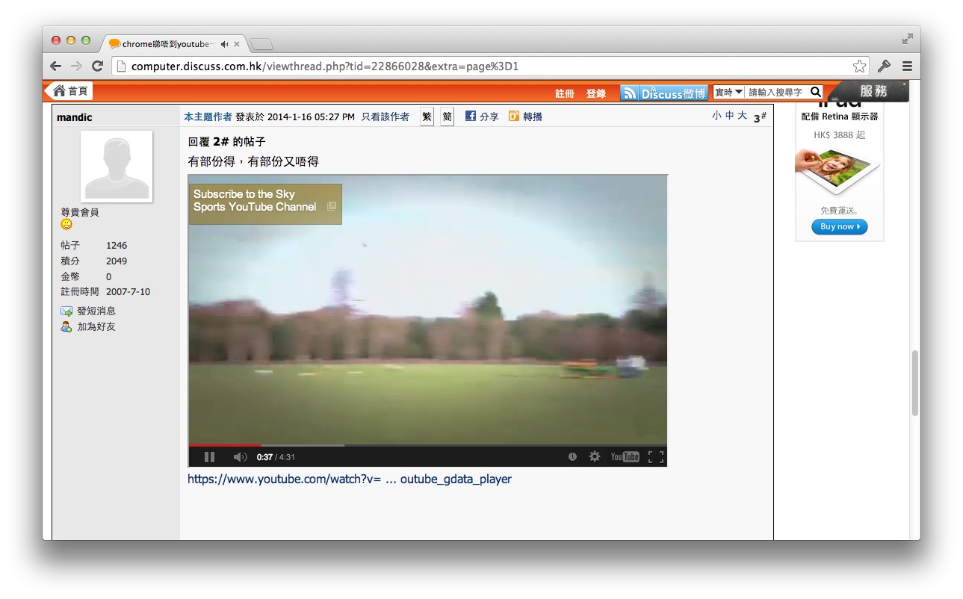This screenshot has width=963, height=599.
Task: Reload the page with the refresh icon
Action: point(97,66)
